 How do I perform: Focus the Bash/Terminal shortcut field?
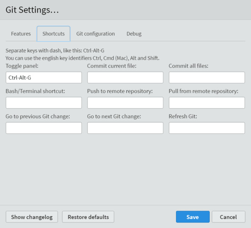[x=44, y=103]
